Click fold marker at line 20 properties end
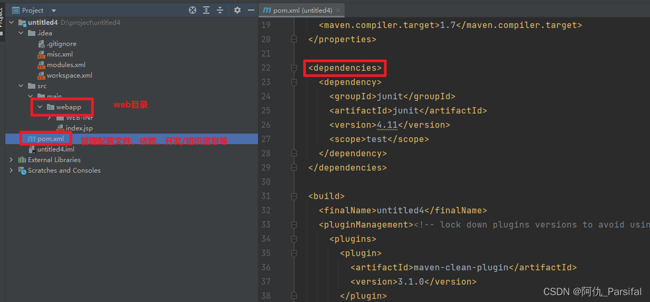Viewport: 650px width, 302px height. pos(294,39)
